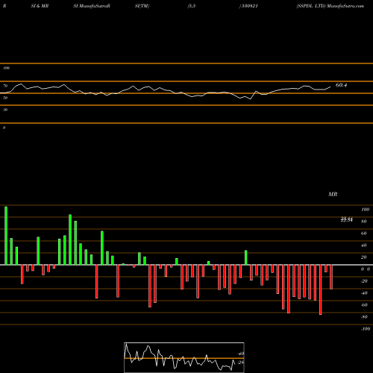Click the MR axis label 40
Screen dimensions: 373x373
pyautogui.click(x=364, y=245)
